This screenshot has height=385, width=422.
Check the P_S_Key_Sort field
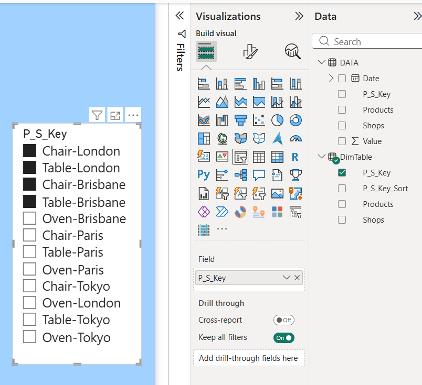coord(342,189)
